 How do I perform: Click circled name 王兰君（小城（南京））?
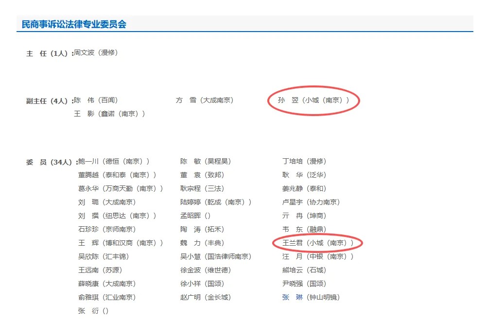318,243
